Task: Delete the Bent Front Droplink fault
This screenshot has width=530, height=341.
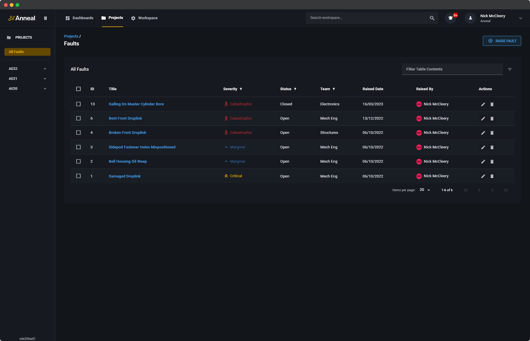Action: (492, 118)
